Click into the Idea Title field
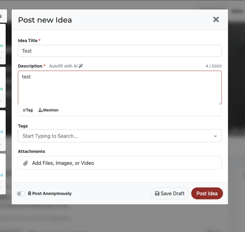 [x=120, y=51]
